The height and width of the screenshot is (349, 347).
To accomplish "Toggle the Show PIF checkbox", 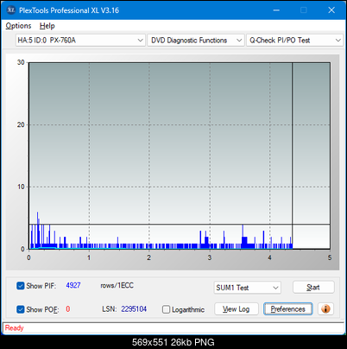I will tap(21, 286).
